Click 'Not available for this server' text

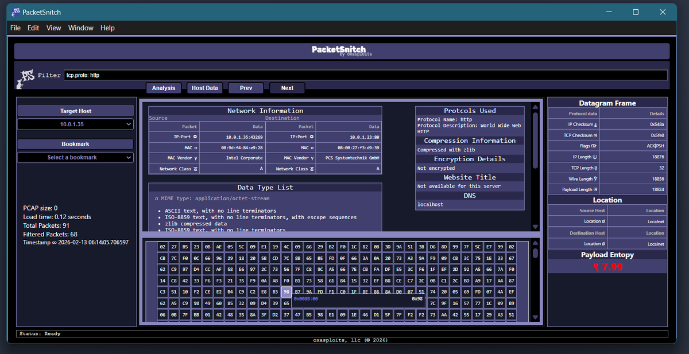[459, 186]
